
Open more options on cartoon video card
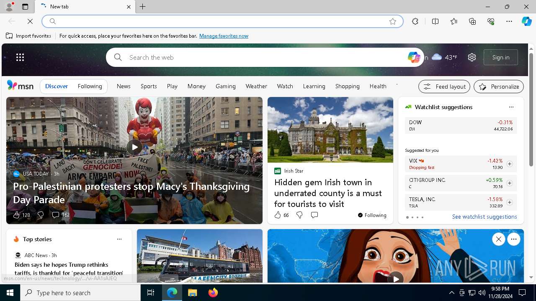coord(514,239)
